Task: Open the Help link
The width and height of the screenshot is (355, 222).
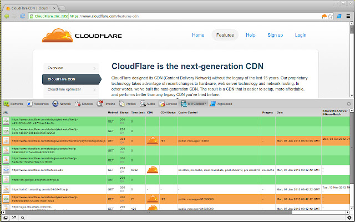Action: [x=251, y=35]
